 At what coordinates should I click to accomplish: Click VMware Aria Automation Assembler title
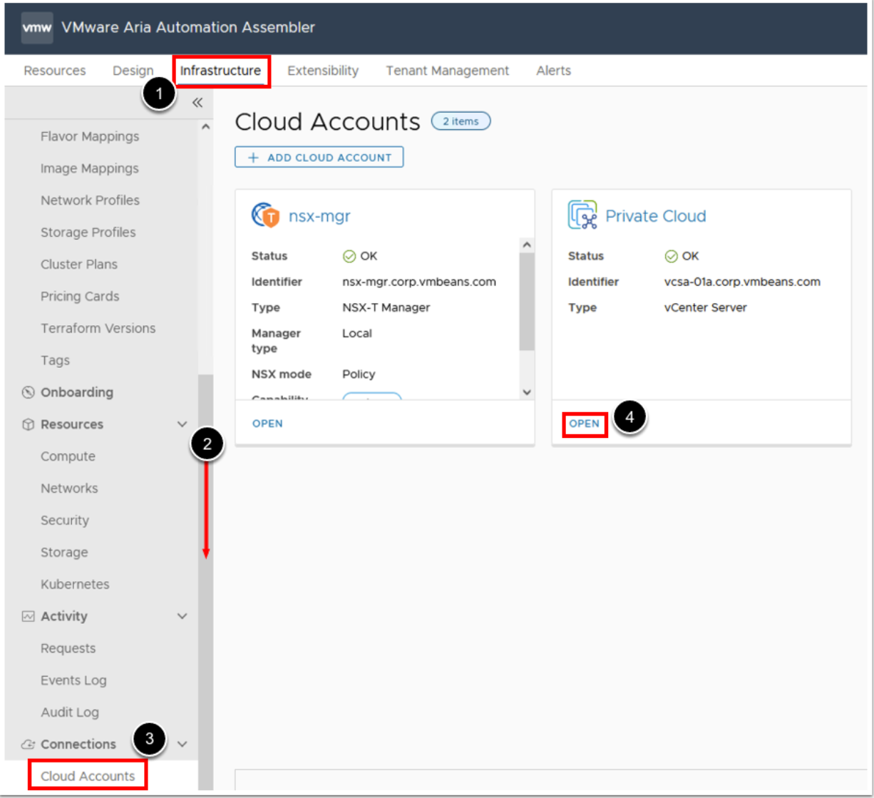[x=188, y=28]
